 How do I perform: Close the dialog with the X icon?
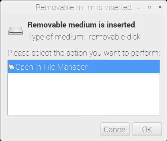[160, 7]
